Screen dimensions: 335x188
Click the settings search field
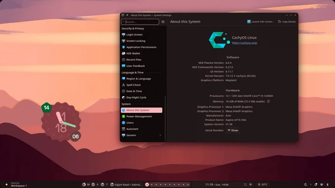click(x=140, y=22)
